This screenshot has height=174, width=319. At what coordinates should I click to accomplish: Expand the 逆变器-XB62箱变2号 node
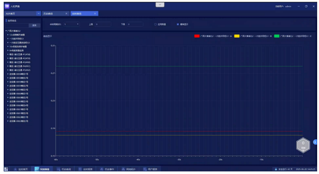point(8,121)
